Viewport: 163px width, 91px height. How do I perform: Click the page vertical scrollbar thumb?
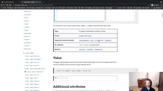point(162,15)
